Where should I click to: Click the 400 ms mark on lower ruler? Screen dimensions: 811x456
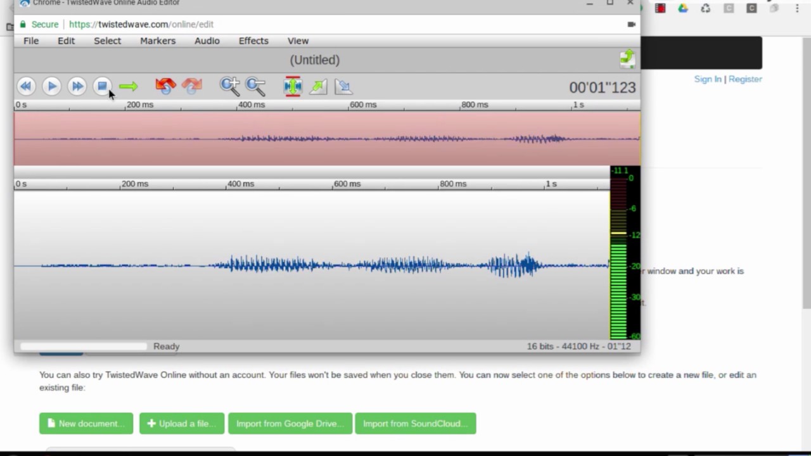point(241,184)
